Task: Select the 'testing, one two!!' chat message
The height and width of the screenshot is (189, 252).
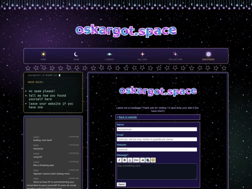Action: coord(42,140)
